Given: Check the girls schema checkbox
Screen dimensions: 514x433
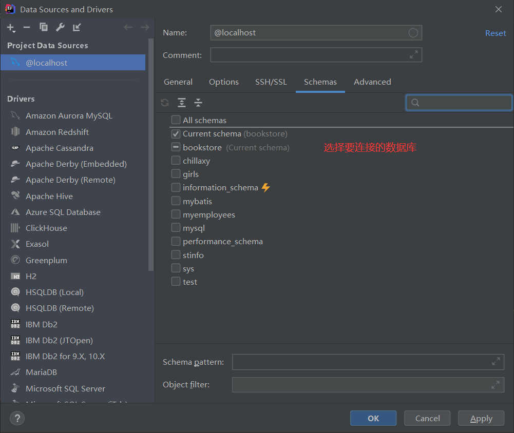Looking at the screenshot, I should [176, 174].
